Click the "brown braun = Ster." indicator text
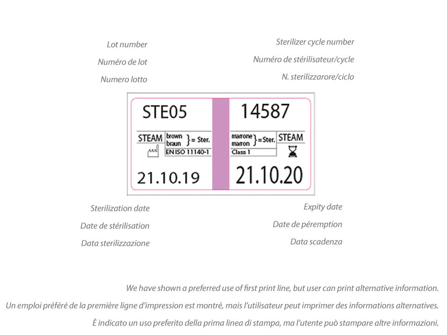 click(188, 139)
